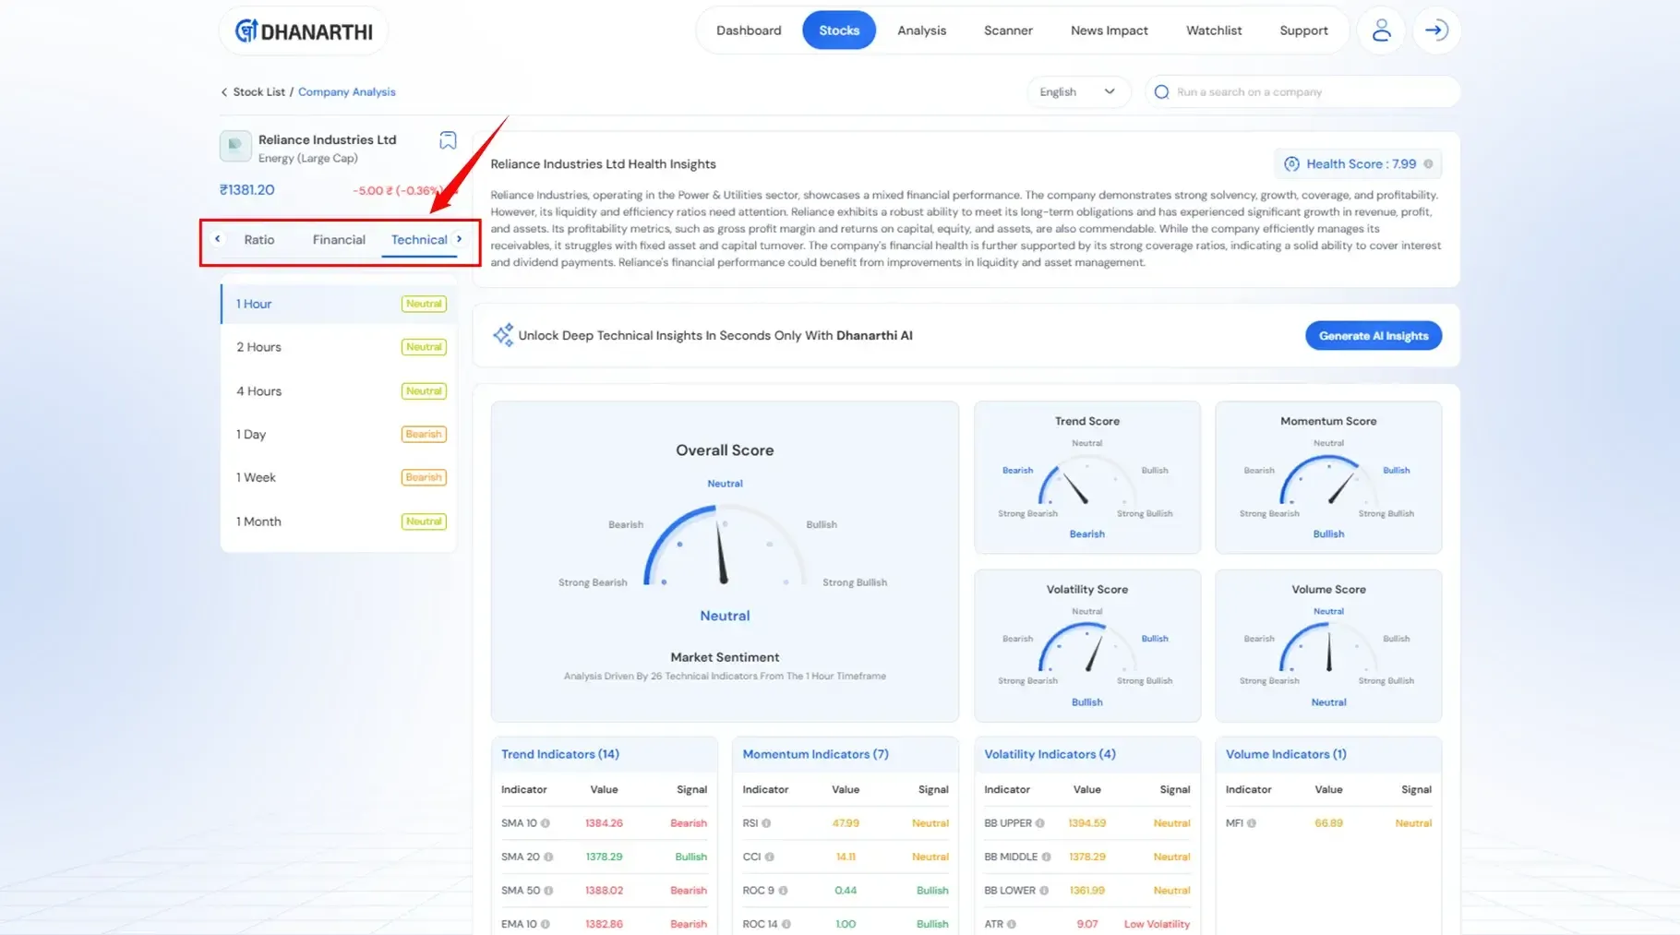Open the News Impact menu item
1680x935 pixels.
[x=1109, y=30]
